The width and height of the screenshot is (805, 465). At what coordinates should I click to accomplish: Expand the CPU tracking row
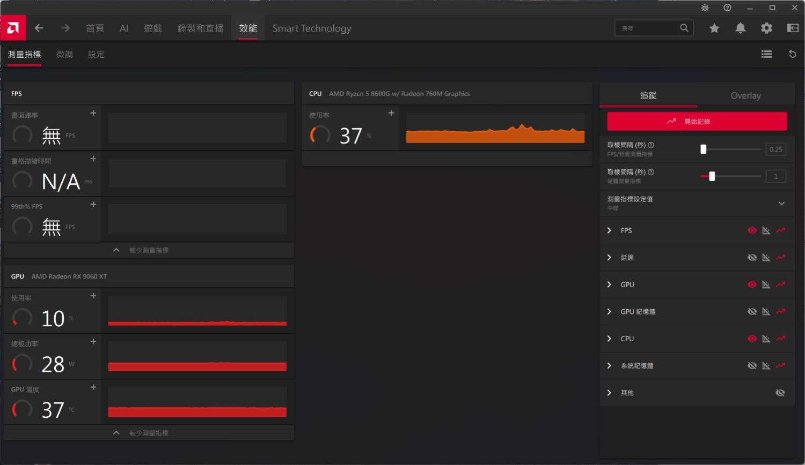click(609, 339)
